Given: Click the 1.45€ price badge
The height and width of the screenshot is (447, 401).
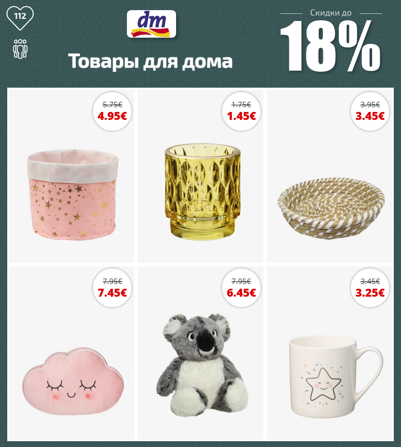Looking at the screenshot, I should 241,111.
